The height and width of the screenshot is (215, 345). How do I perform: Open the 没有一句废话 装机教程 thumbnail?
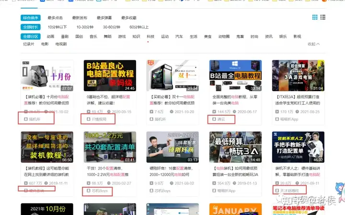tap(47, 147)
